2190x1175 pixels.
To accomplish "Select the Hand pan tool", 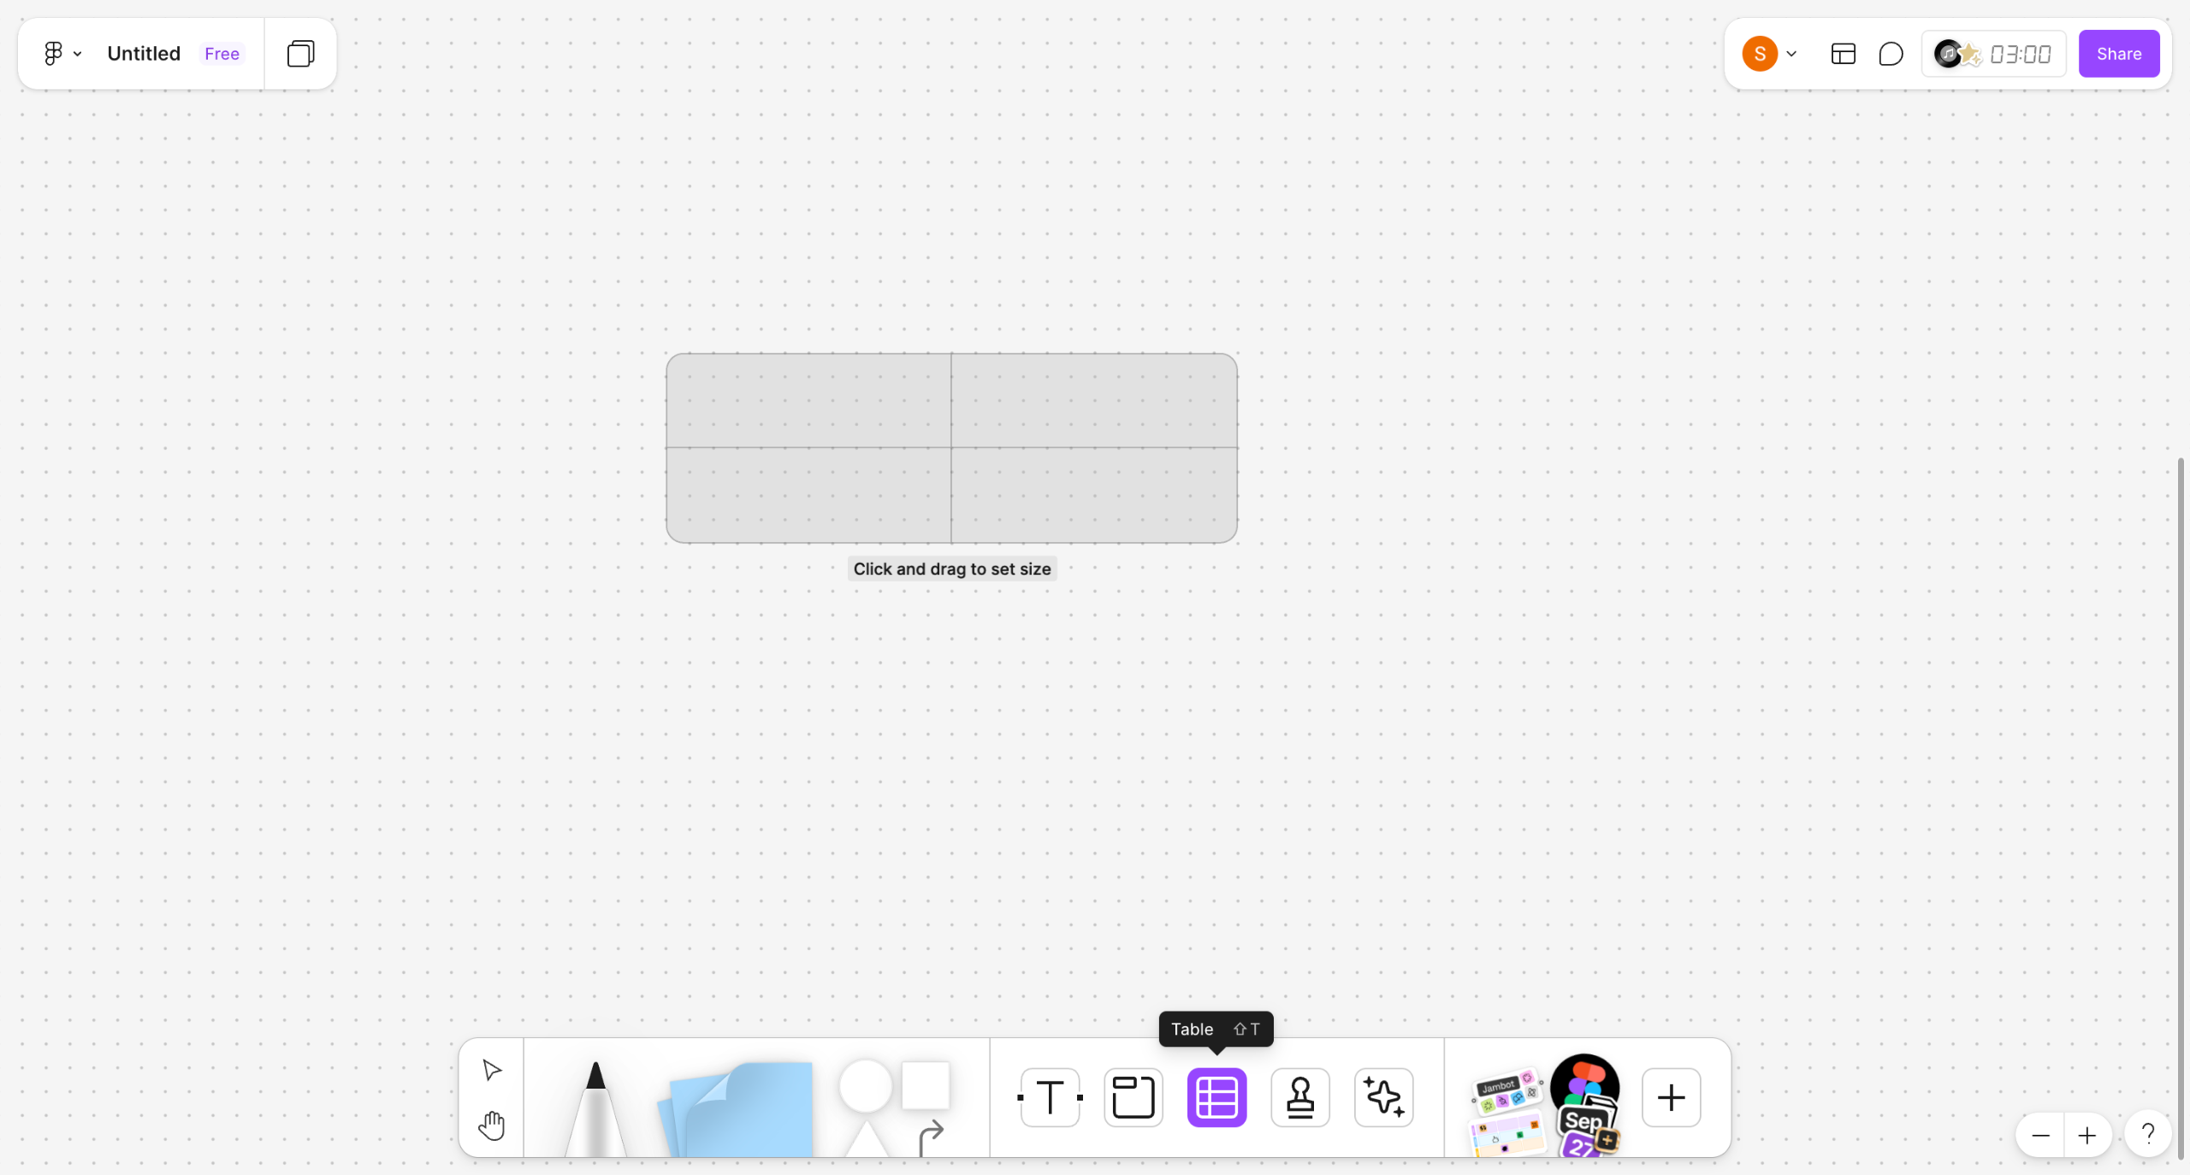I will [x=491, y=1125].
